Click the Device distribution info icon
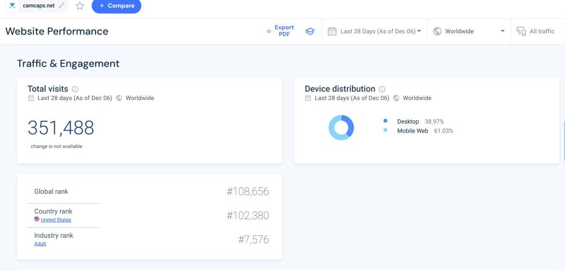The height and width of the screenshot is (271, 565). coord(382,89)
